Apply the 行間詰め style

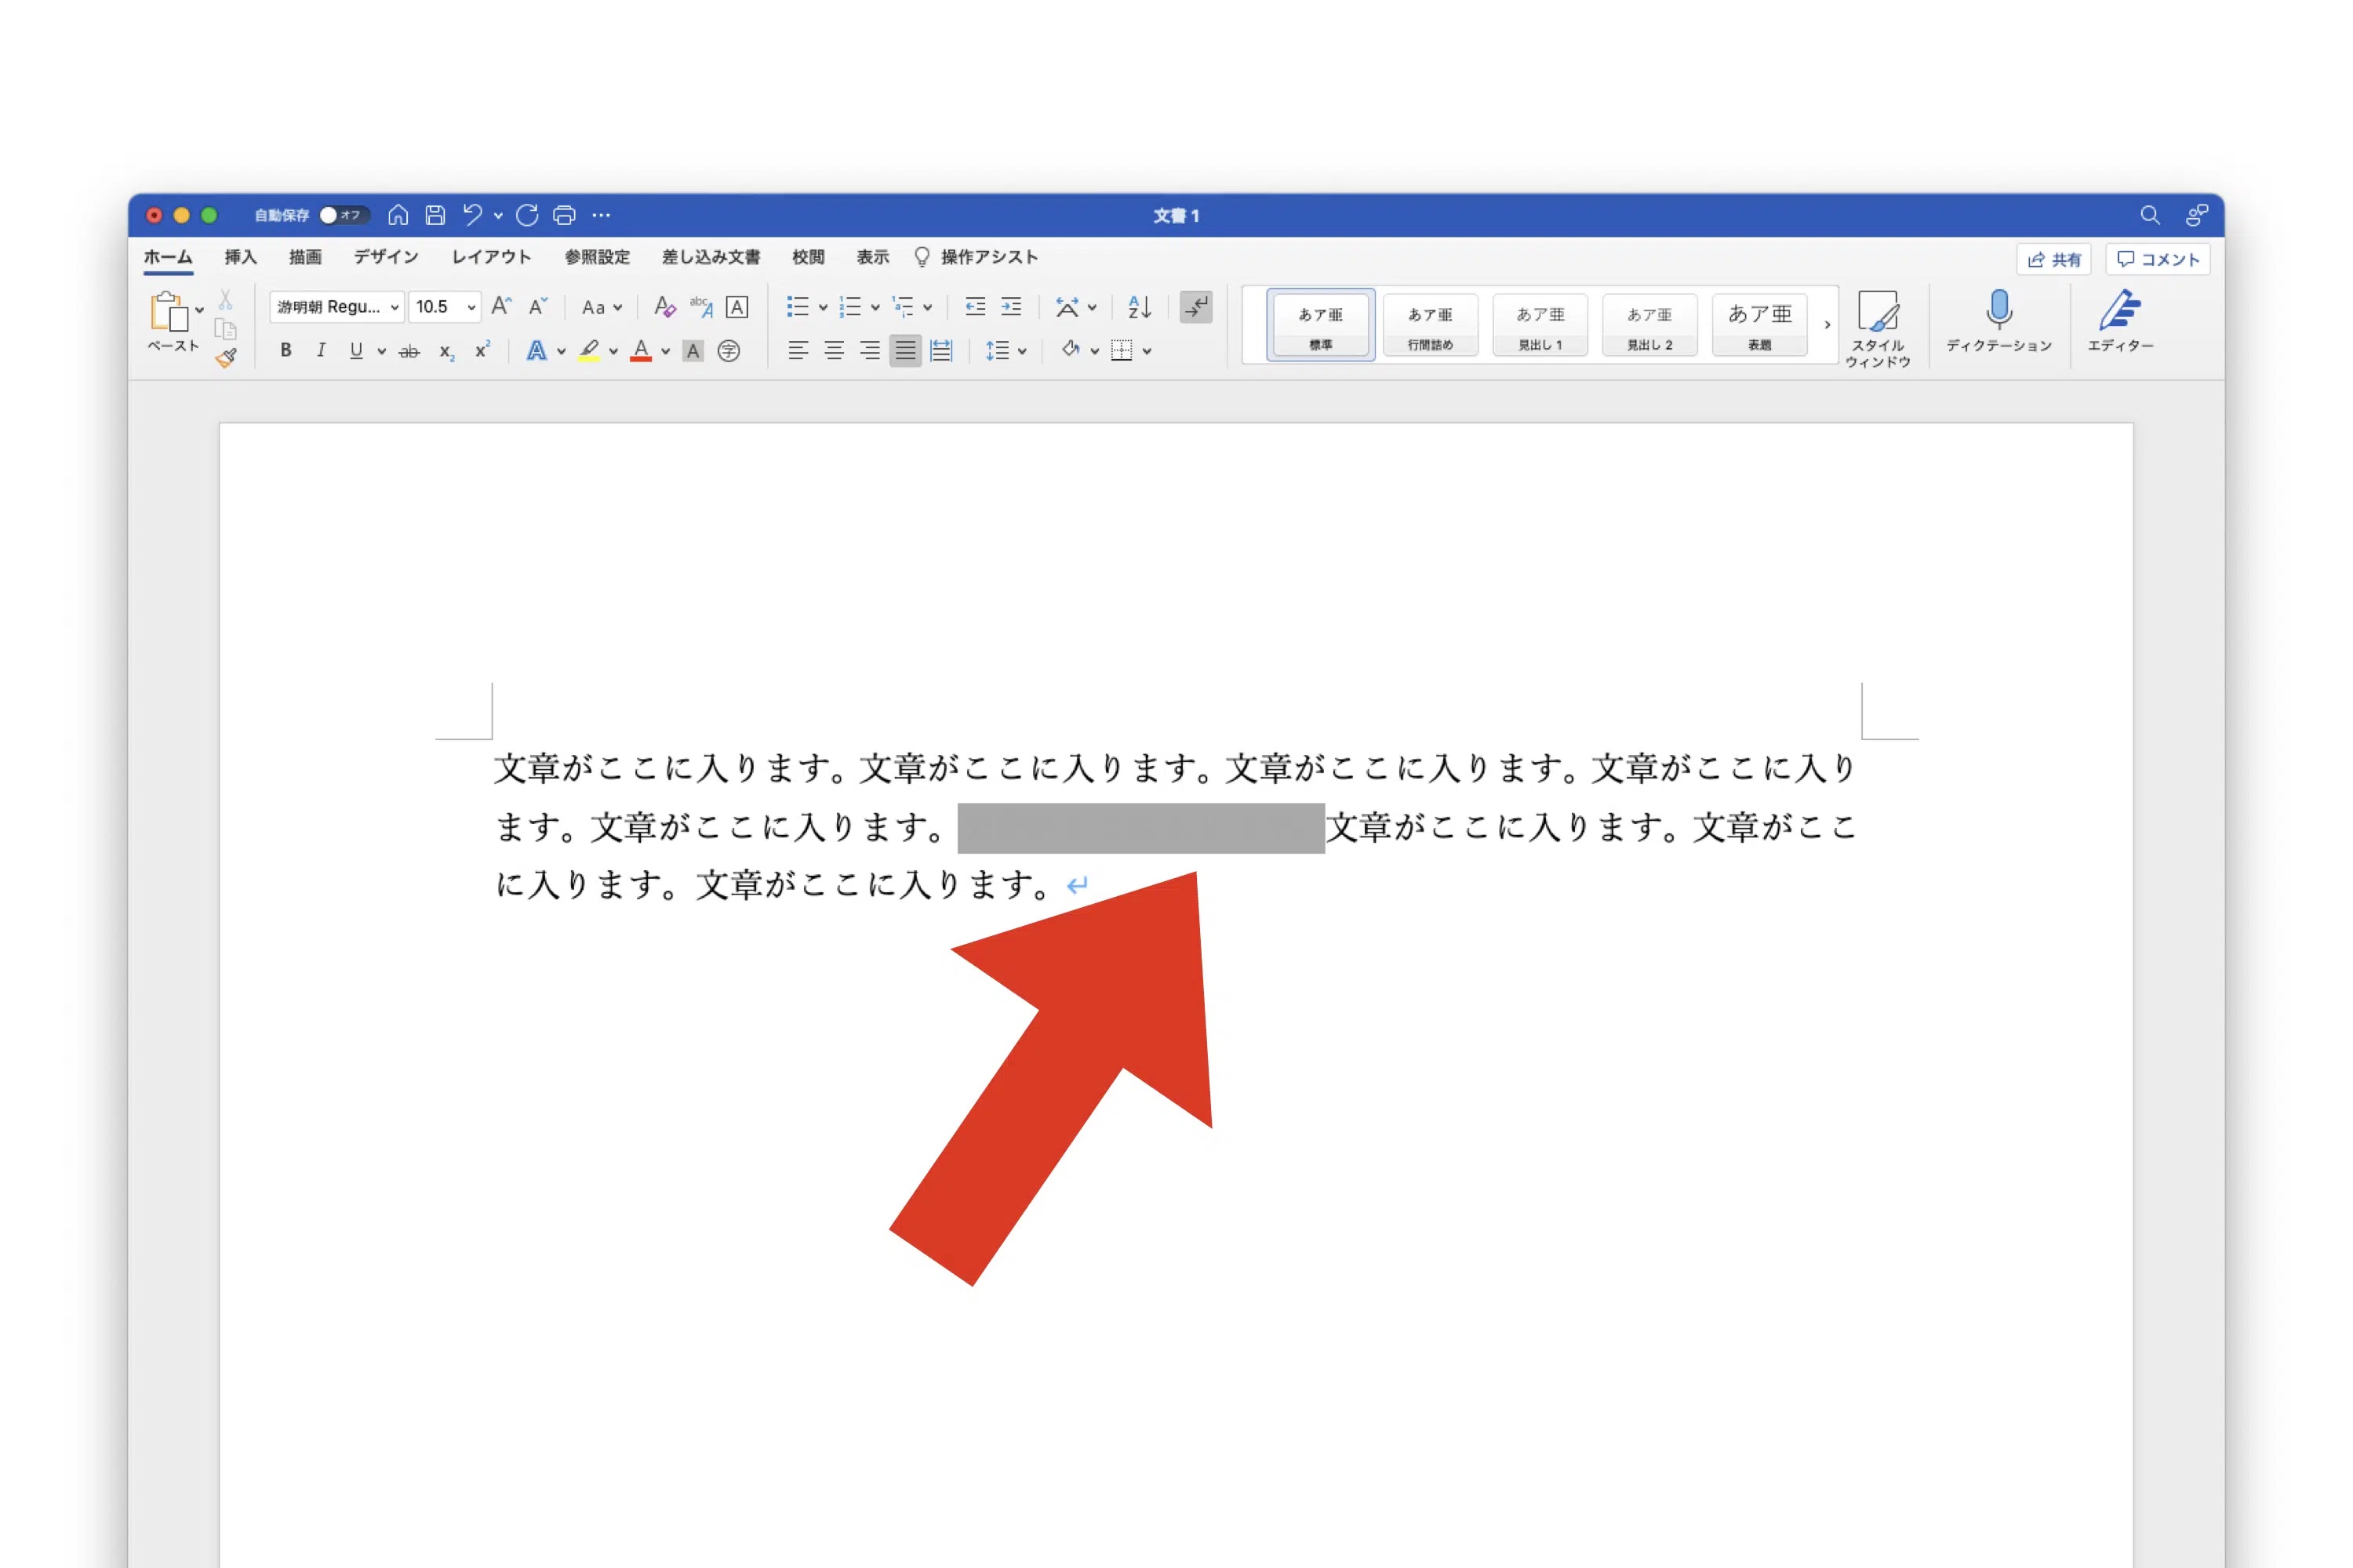(x=1431, y=325)
